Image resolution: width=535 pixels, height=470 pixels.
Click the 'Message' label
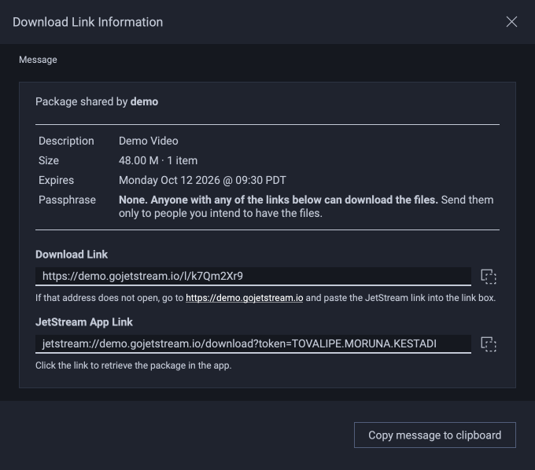tap(38, 60)
